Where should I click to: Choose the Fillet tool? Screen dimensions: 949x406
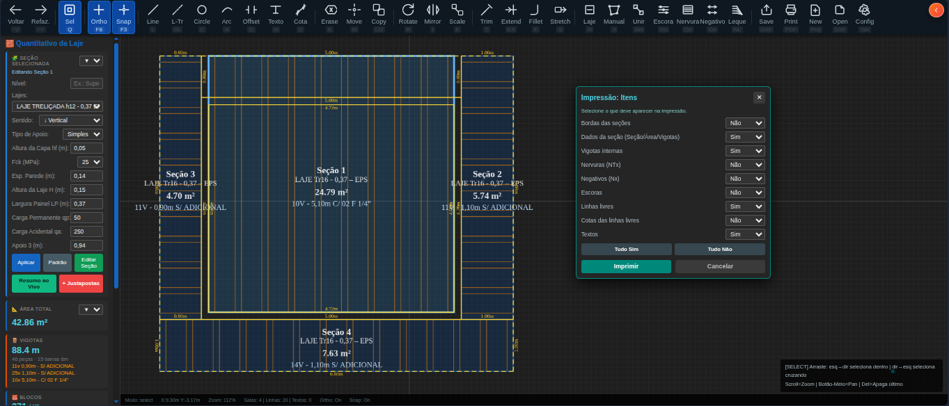[535, 17]
